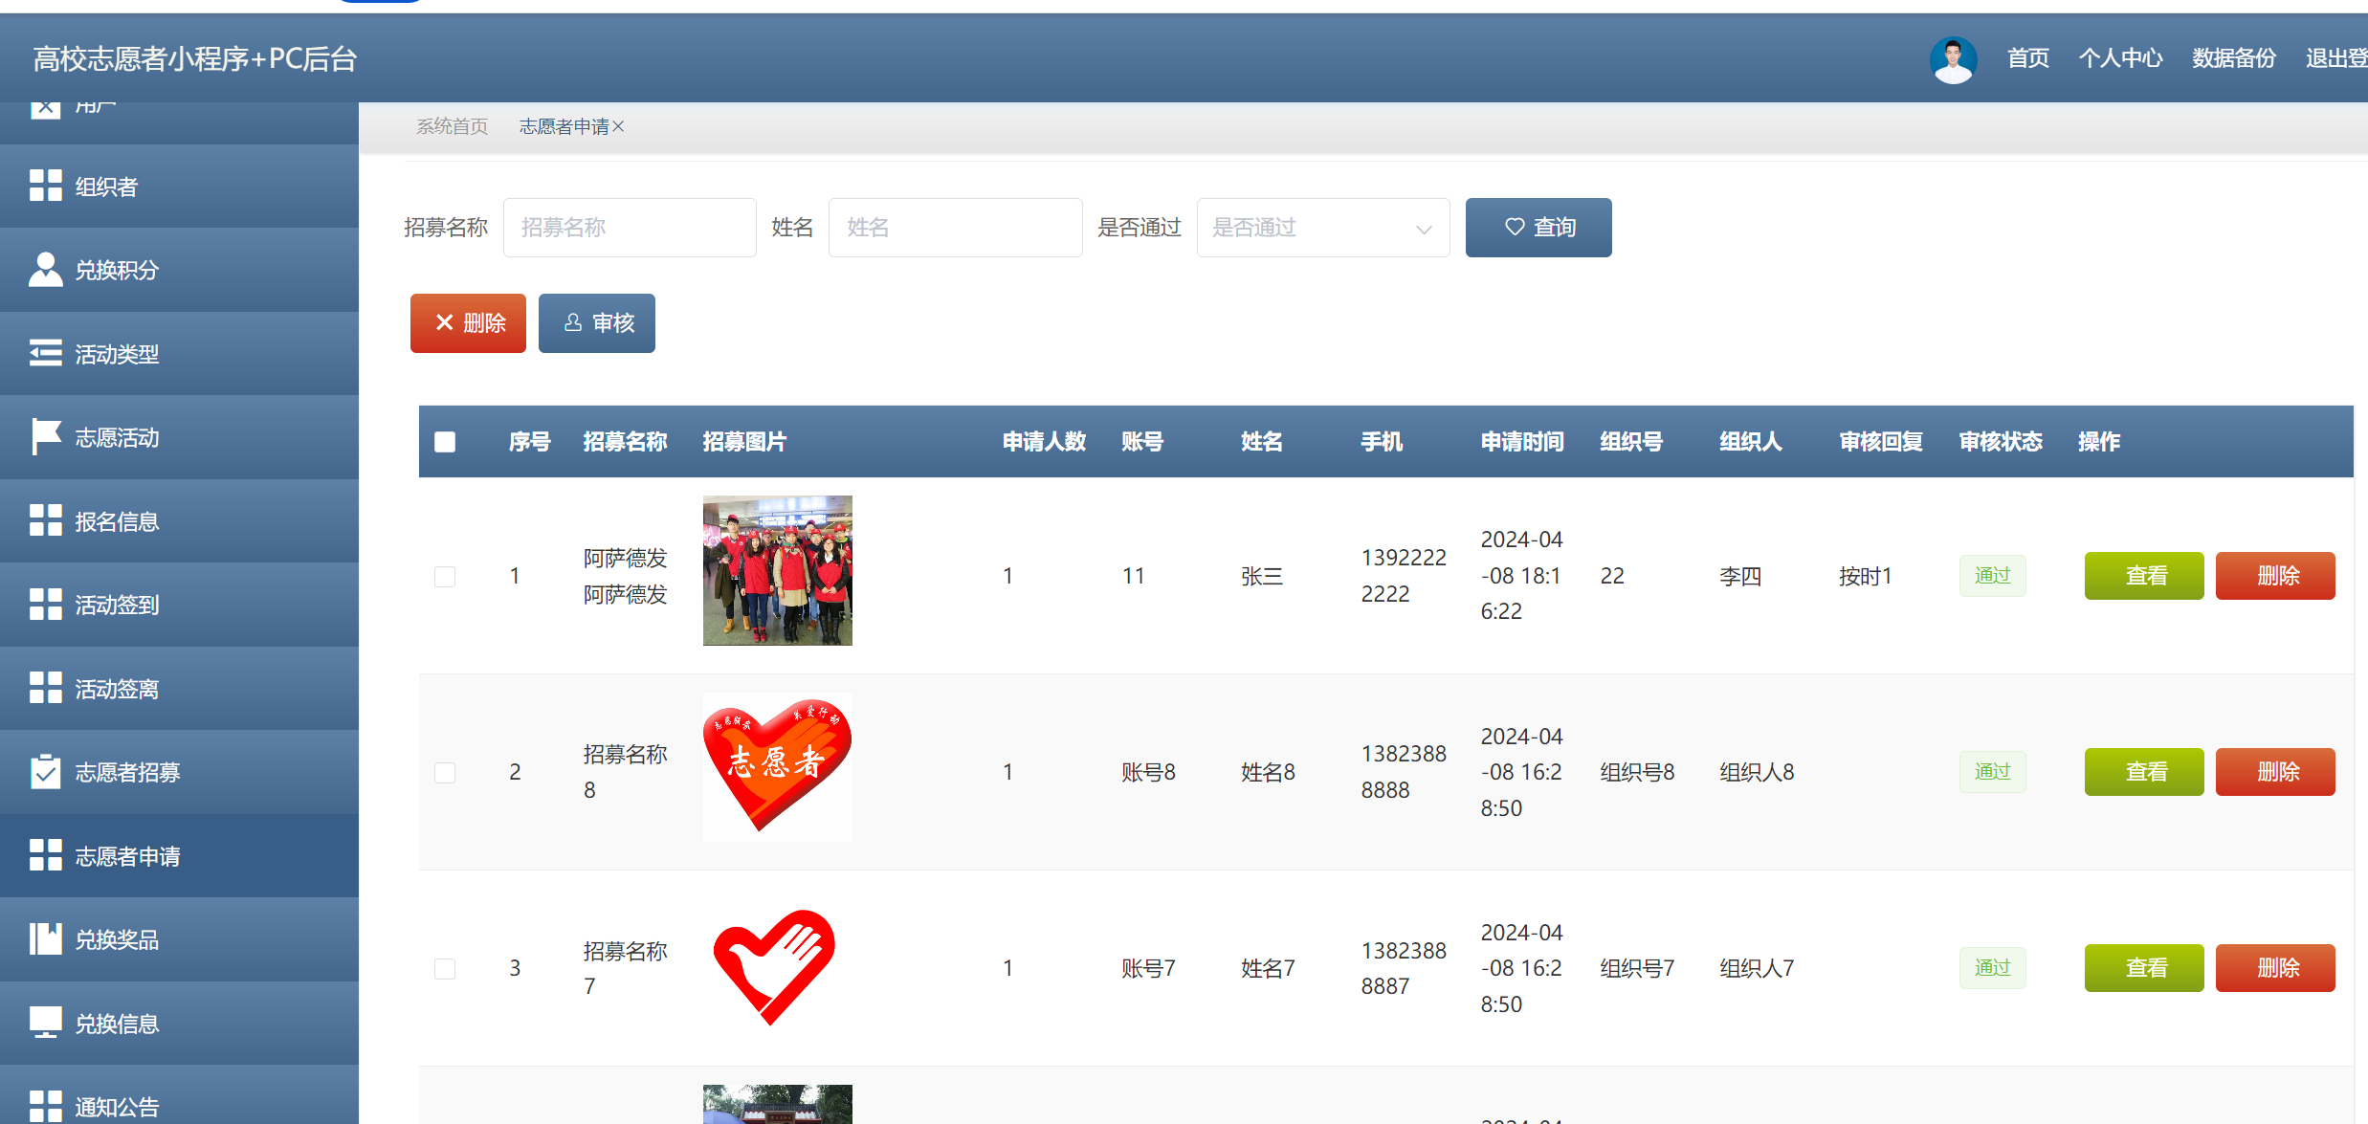
Task: Click the 审核 review button
Action: pyautogui.click(x=597, y=323)
